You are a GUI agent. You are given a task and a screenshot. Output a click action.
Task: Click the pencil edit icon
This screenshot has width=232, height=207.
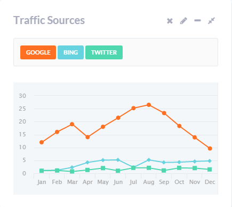(183, 21)
